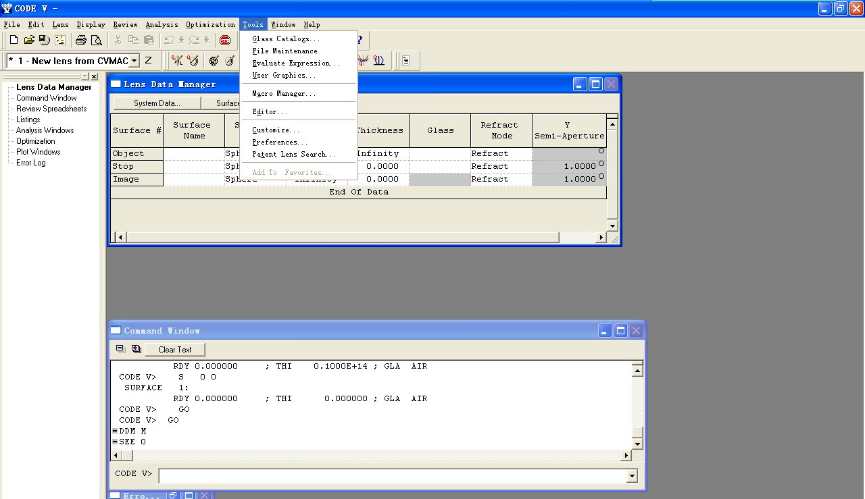Click the Undo arrow icon
The width and height of the screenshot is (865, 499).
coord(169,40)
